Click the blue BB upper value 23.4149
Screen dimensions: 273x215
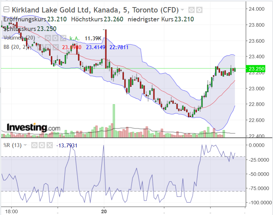(x=96, y=47)
